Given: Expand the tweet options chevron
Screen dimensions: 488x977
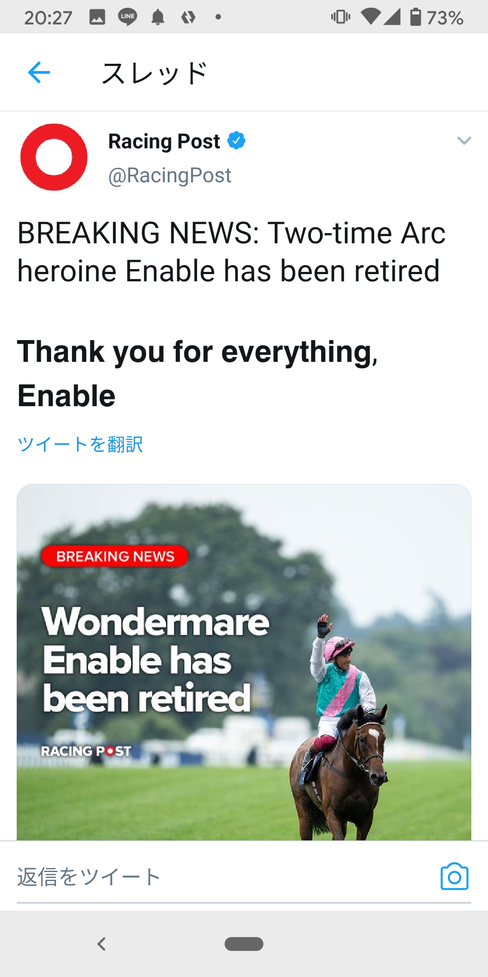Looking at the screenshot, I should (x=464, y=141).
